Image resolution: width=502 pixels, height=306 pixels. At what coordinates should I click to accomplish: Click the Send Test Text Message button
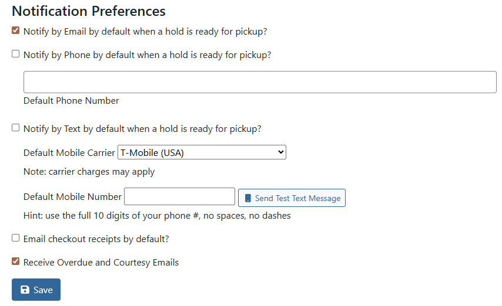(292, 198)
